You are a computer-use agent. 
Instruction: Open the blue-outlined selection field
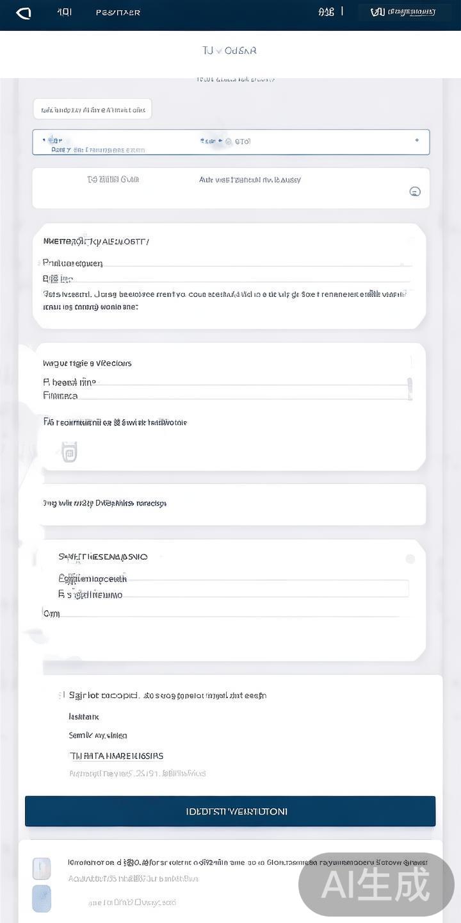click(230, 142)
